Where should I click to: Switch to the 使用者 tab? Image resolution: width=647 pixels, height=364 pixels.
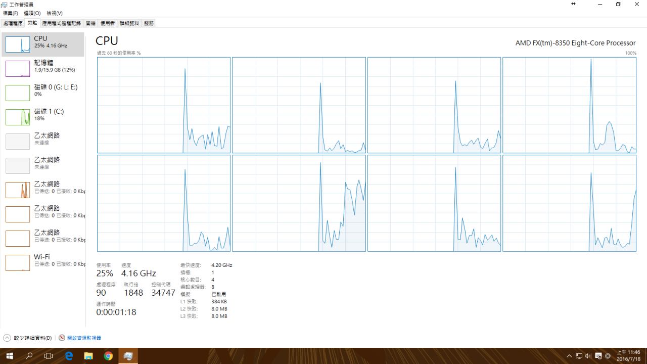108,23
